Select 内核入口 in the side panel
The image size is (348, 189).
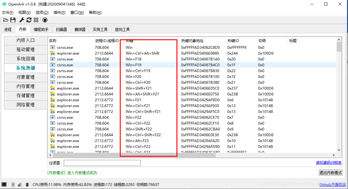click(25, 40)
